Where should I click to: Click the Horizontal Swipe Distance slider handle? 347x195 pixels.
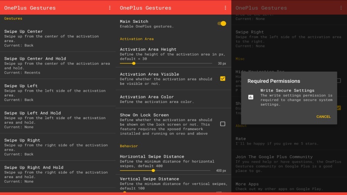[153, 170]
